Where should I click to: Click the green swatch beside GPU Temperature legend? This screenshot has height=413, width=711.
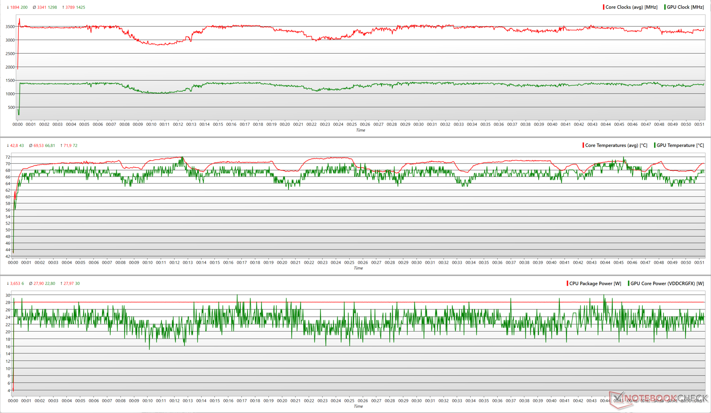[655, 145]
